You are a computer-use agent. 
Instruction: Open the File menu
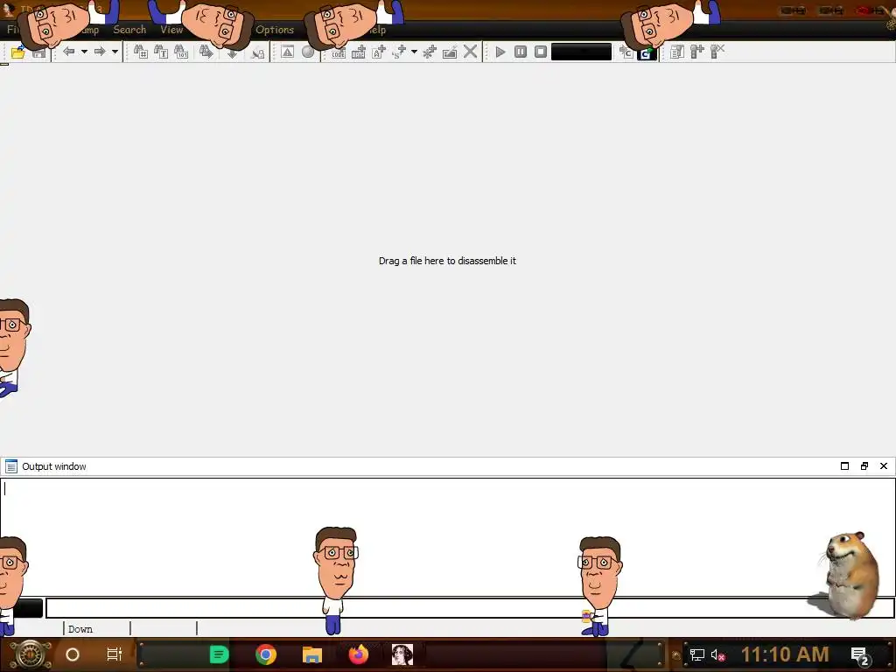point(12,30)
